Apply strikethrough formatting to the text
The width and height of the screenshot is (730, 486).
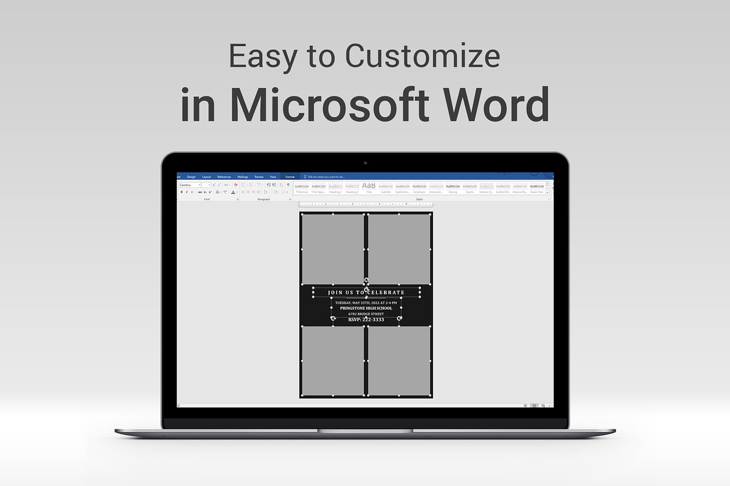(200, 192)
